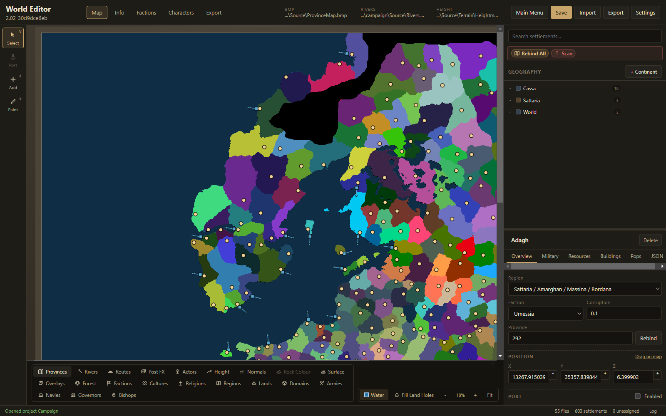
Task: Open the Faction dropdown showing Umessia
Action: (x=546, y=314)
